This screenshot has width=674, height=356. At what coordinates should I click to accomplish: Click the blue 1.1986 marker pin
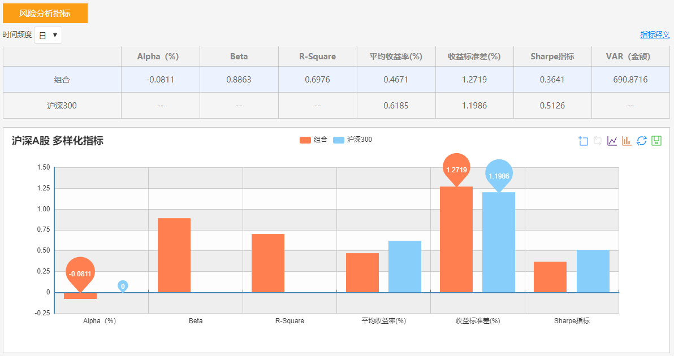[499, 175]
